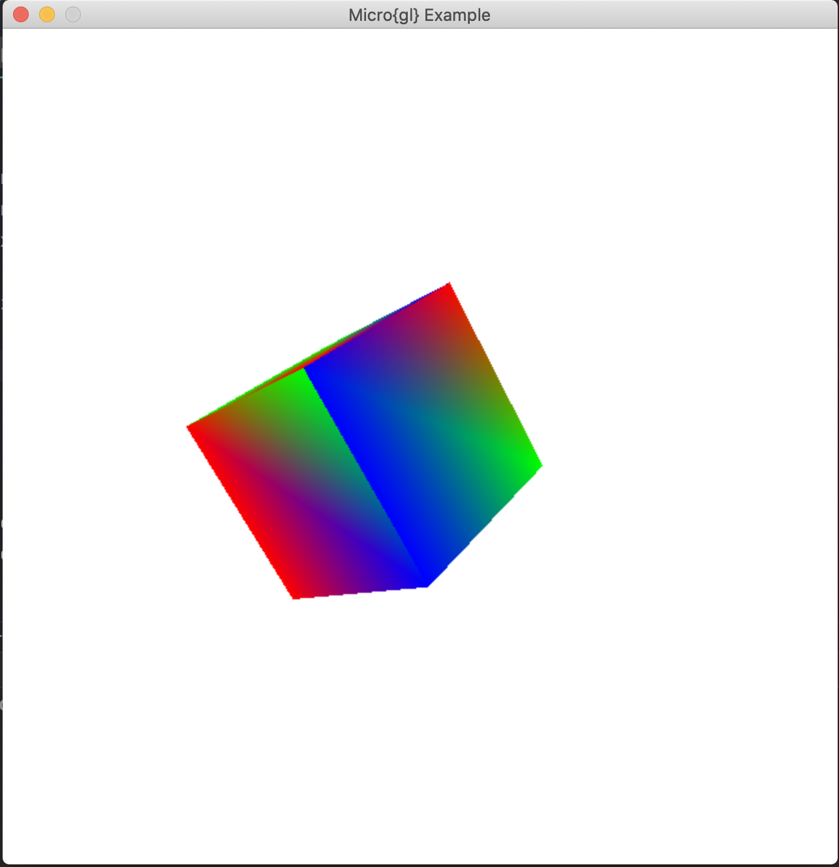839x867 pixels.
Task: Click the top apex vertex of the cube
Action: pos(448,284)
